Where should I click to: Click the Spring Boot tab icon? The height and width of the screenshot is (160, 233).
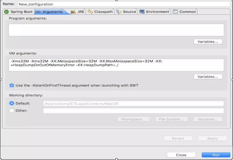pos(7,12)
